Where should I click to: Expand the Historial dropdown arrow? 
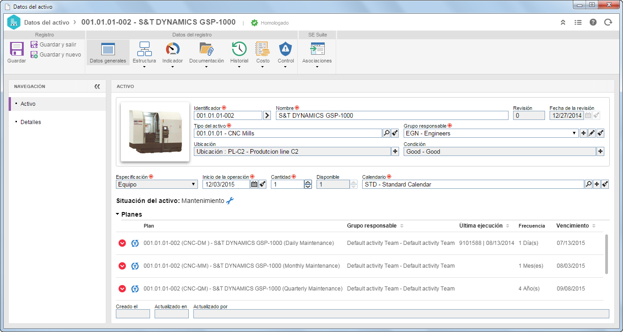239,67
